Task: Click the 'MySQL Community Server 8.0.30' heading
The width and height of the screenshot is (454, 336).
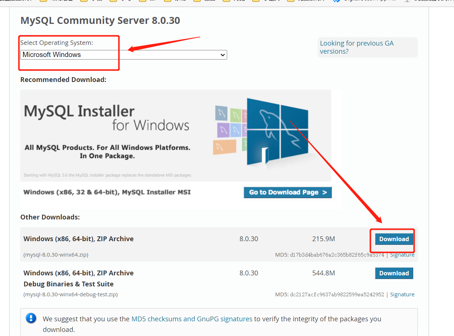Action: pos(100,20)
